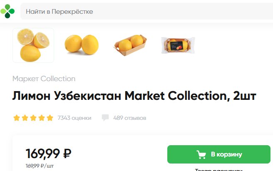Select the two whole lemons thumbnail

coord(82,45)
